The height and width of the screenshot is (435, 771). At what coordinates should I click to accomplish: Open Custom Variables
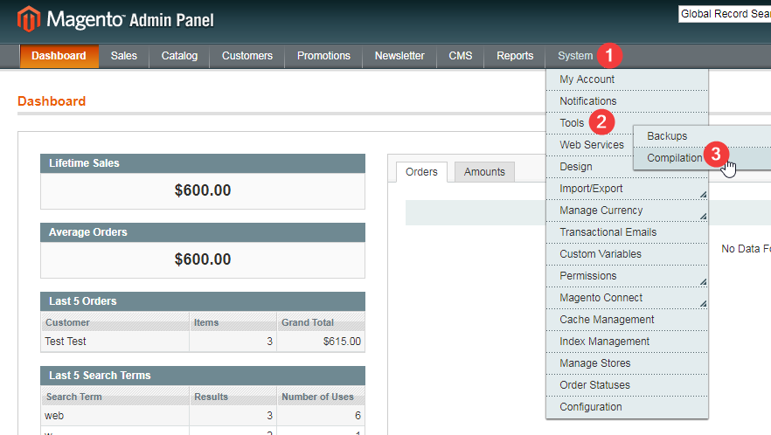[x=627, y=254]
